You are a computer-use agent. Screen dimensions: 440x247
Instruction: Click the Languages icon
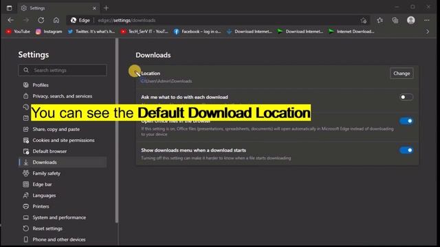26,195
